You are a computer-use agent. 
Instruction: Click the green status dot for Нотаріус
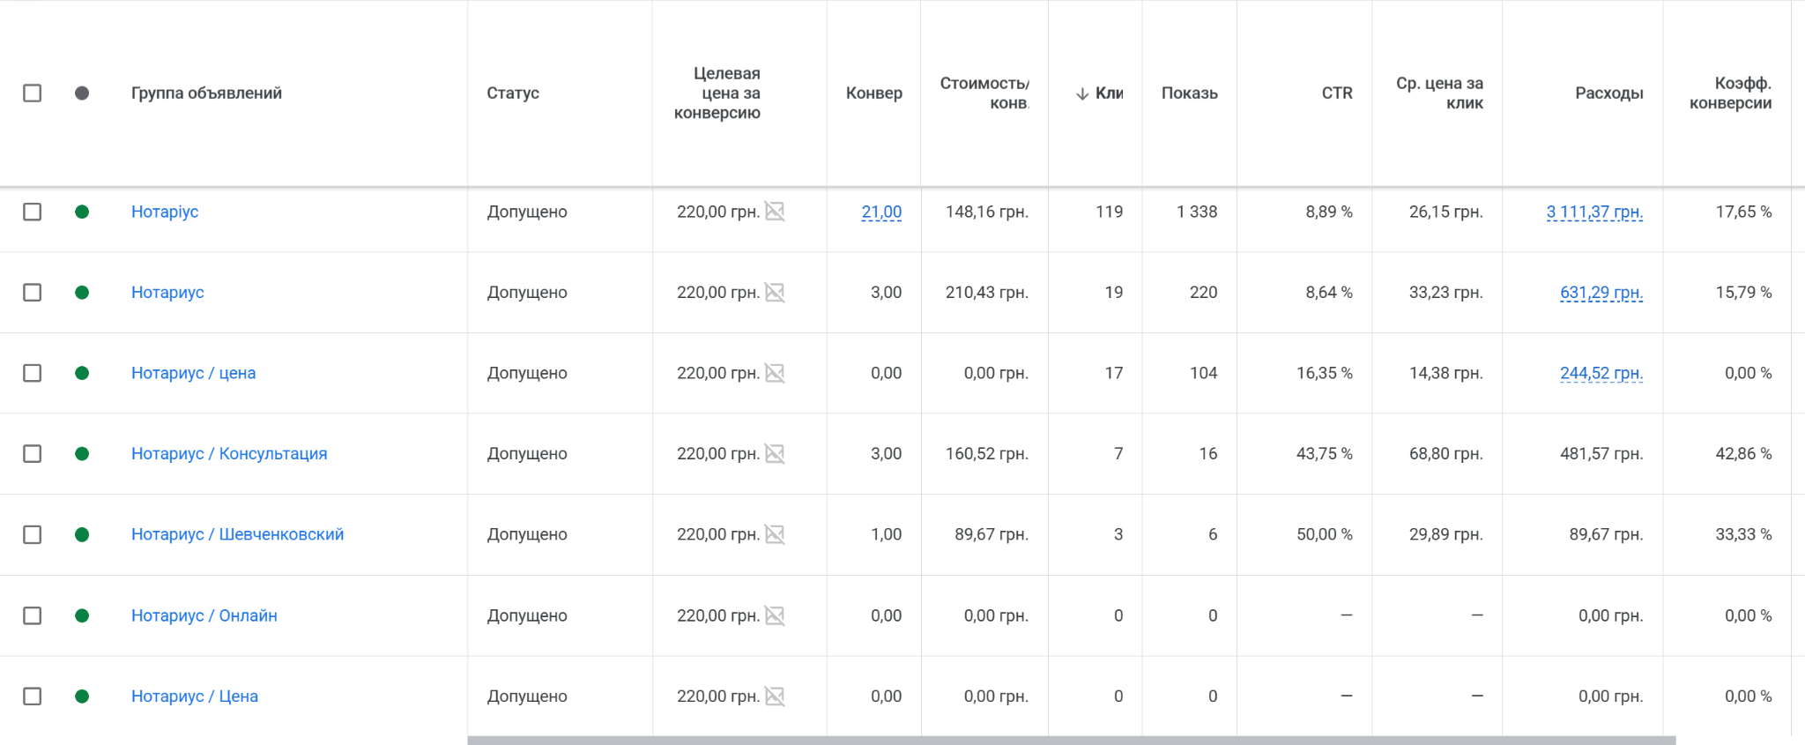(82, 212)
